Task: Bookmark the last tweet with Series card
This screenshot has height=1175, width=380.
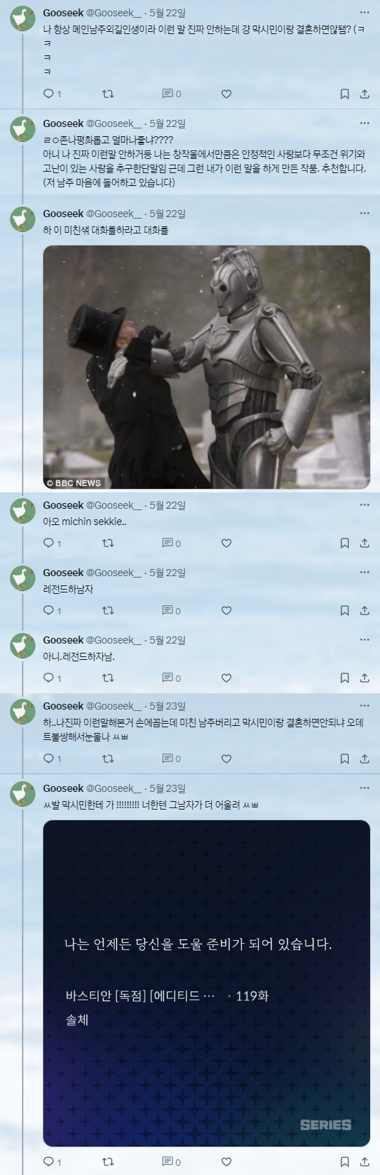Action: [345, 1162]
